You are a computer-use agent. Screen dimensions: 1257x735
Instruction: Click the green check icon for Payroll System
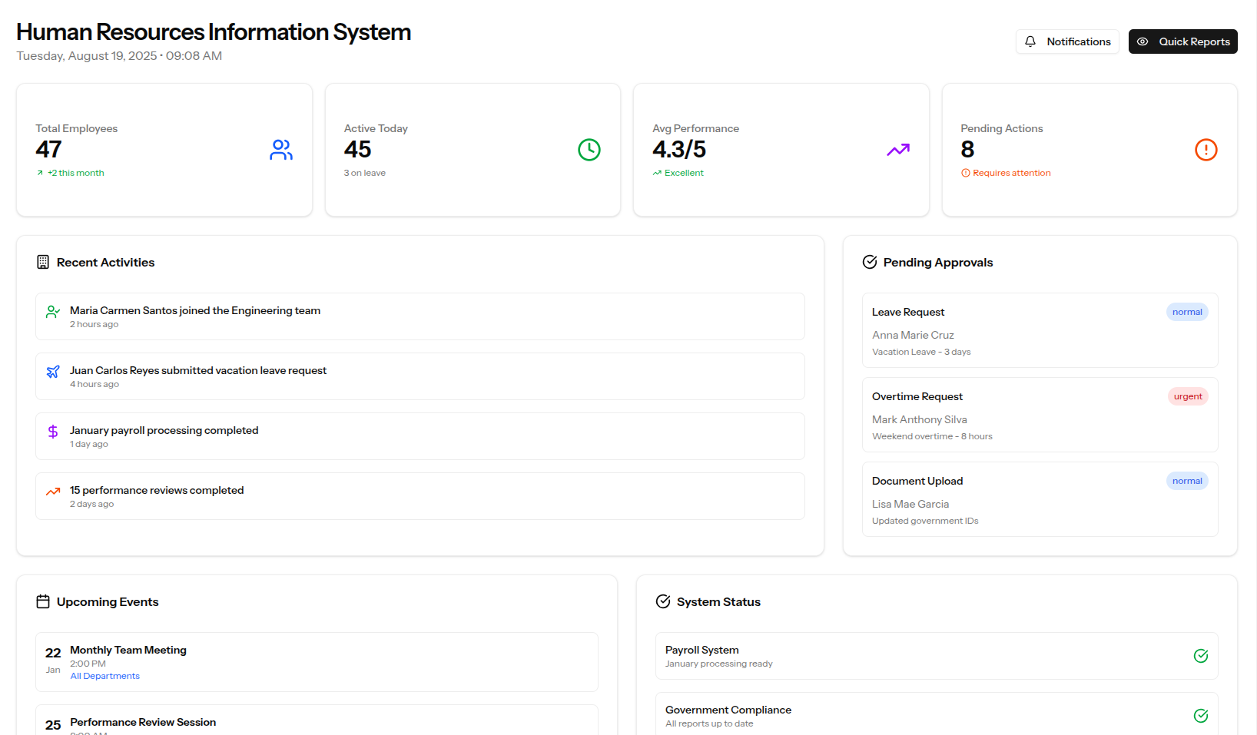[x=1201, y=656]
